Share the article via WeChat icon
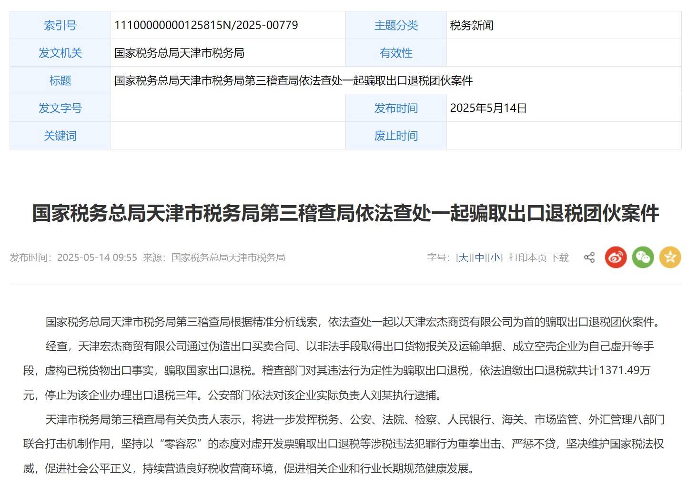This screenshot has width=687, height=495. pyautogui.click(x=643, y=257)
